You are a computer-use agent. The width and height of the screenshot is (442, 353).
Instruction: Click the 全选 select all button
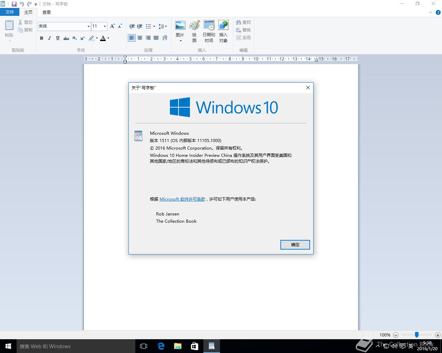point(243,38)
